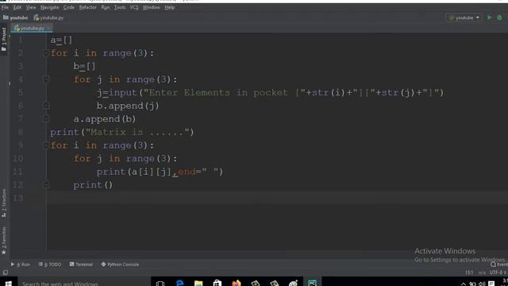The height and width of the screenshot is (286, 508).
Task: Open the View menu
Action: (x=31, y=7)
